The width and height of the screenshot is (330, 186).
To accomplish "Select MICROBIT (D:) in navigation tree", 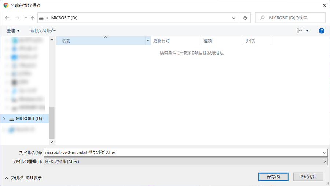I will click(25, 119).
